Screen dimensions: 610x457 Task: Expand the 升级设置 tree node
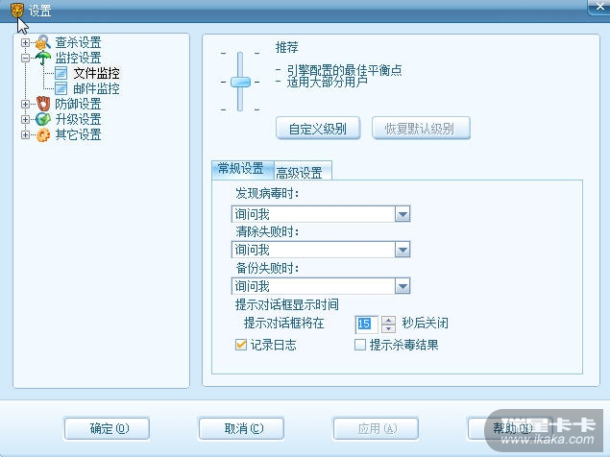tap(25, 119)
